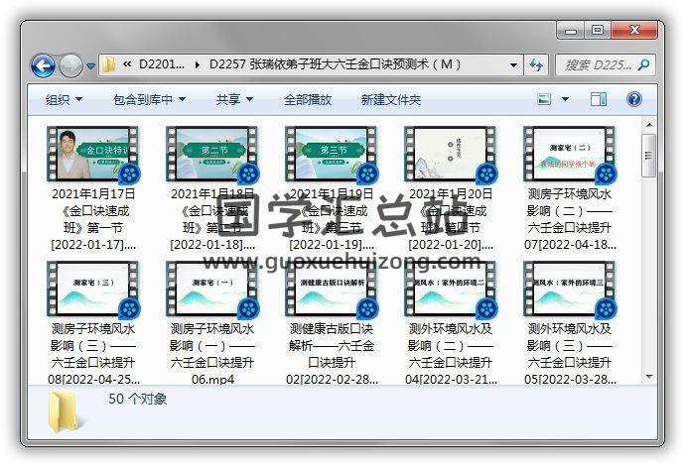Minimize the Explorer window
685x467 pixels.
pos(570,30)
